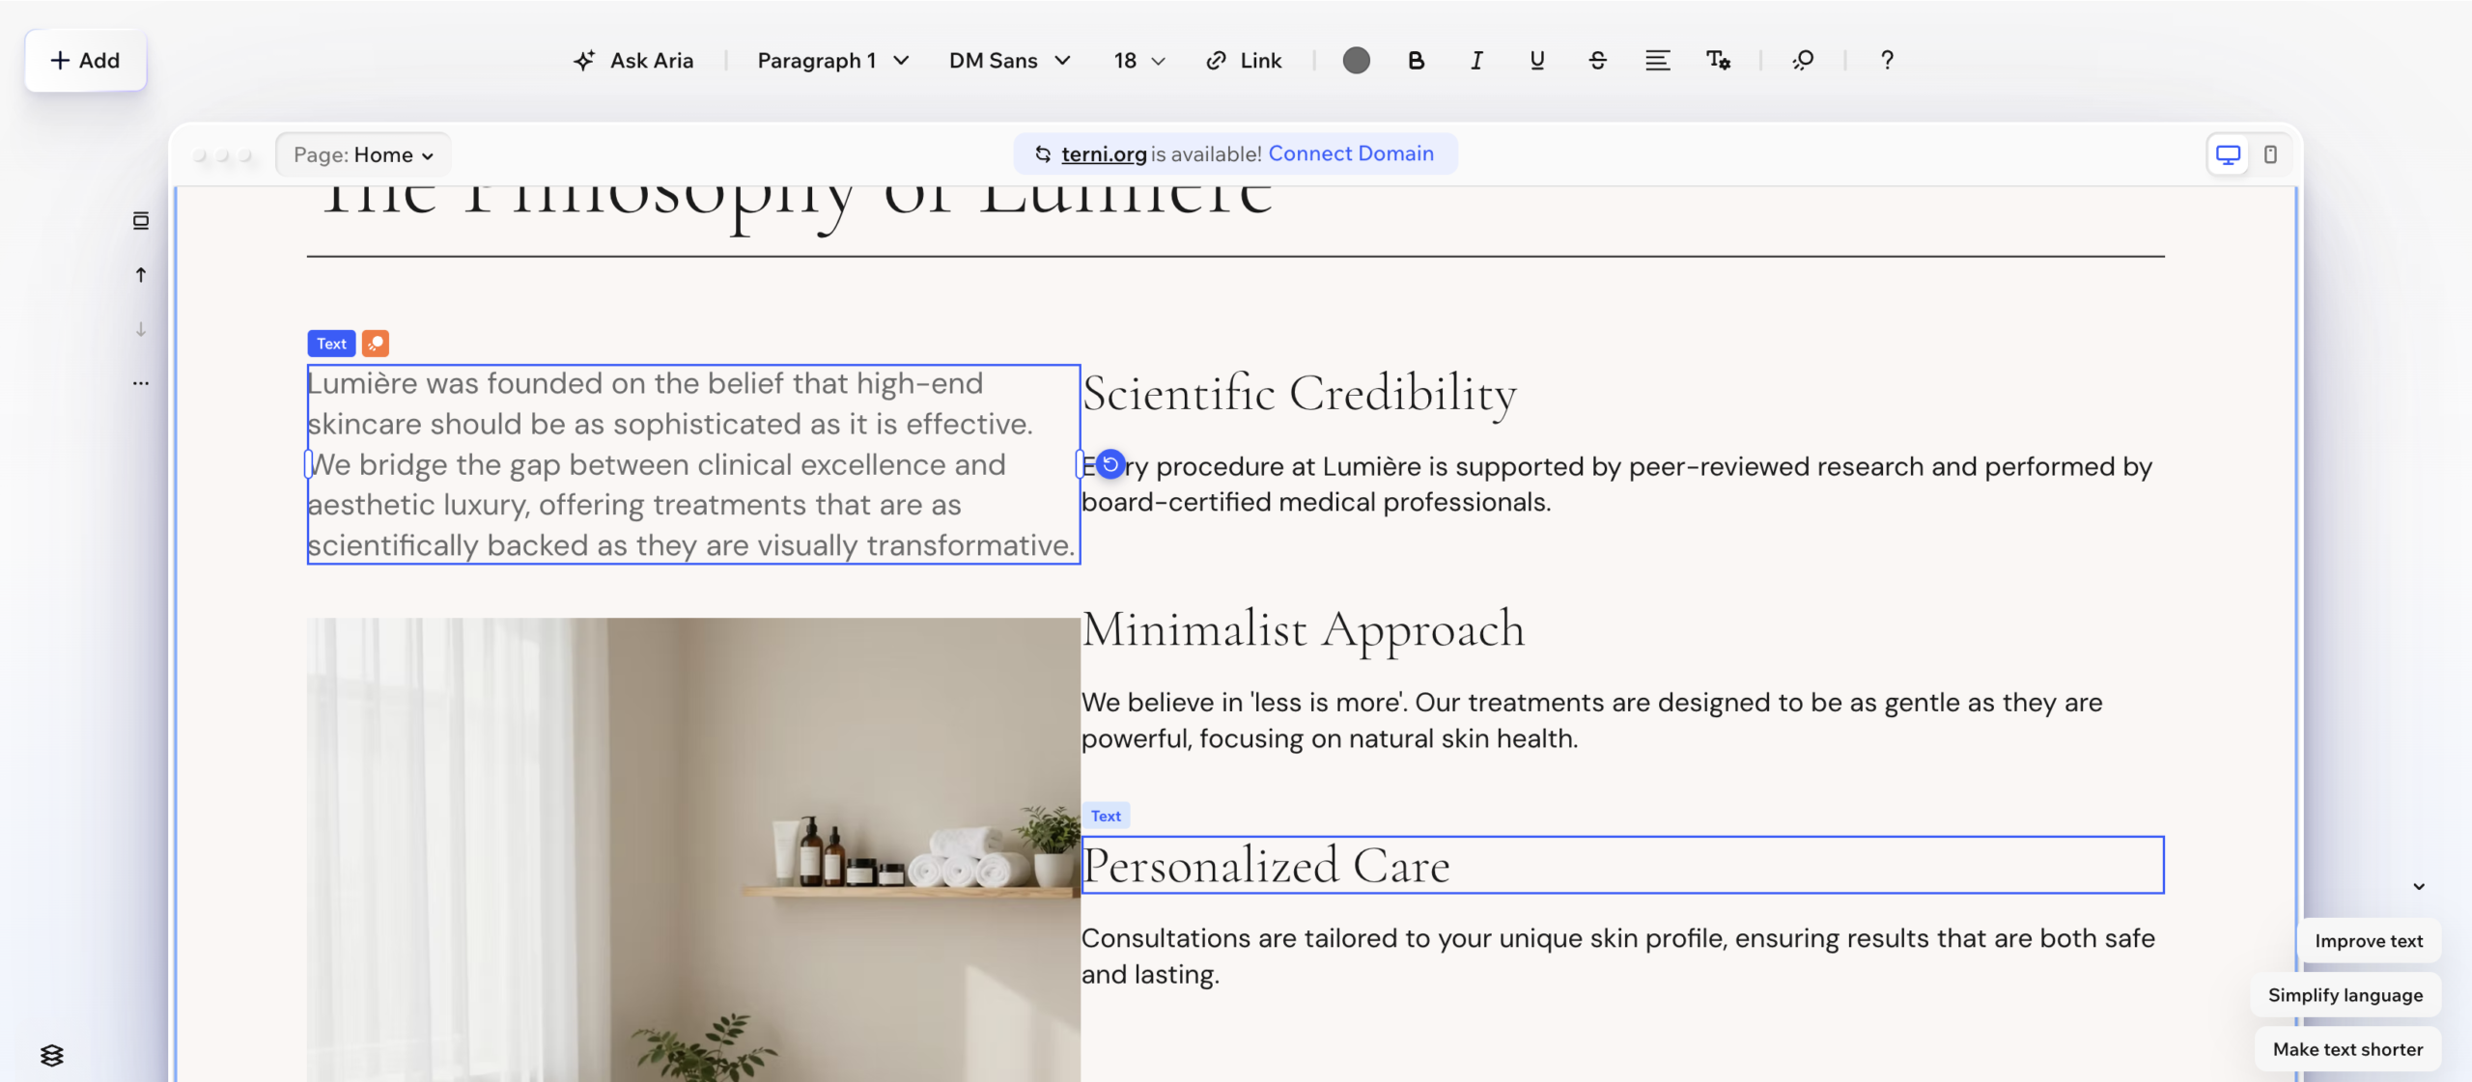Click the blue Text label tag
The height and width of the screenshot is (1082, 2472).
tap(331, 344)
